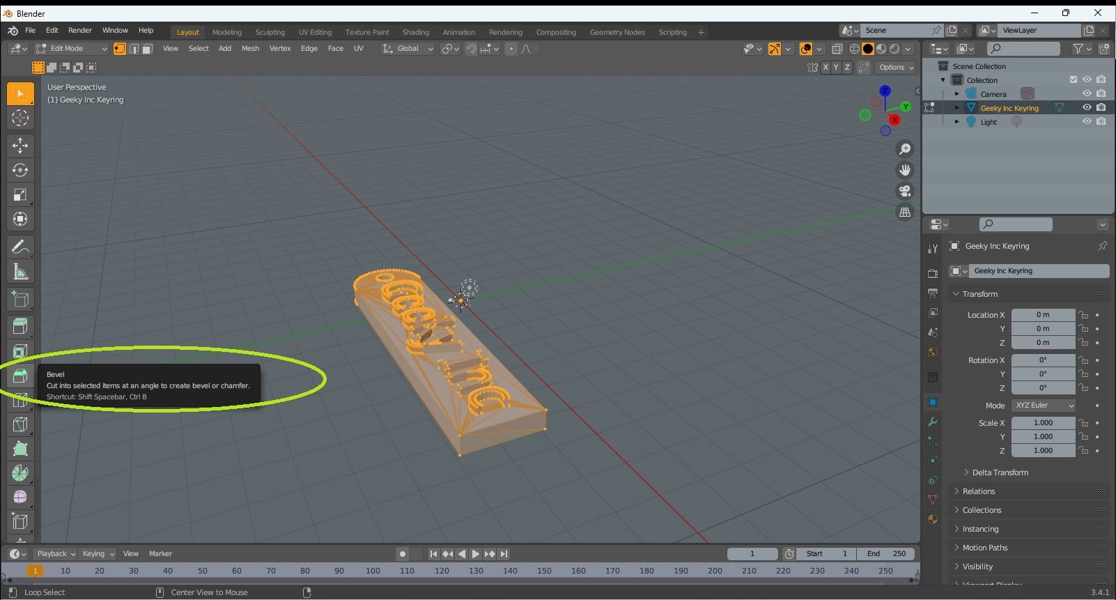The width and height of the screenshot is (1116, 600).
Task: Open the Keying popover
Action: pyautogui.click(x=98, y=554)
